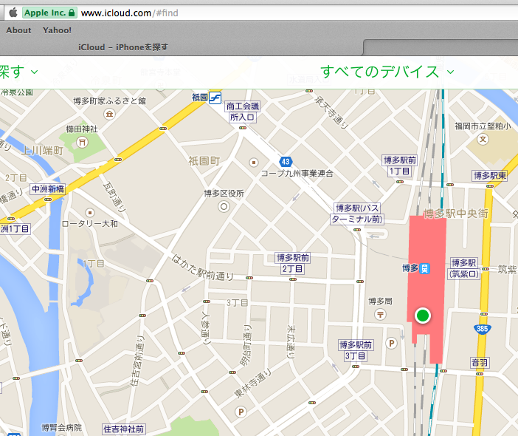Select the empty second browser tab

click(x=441, y=47)
